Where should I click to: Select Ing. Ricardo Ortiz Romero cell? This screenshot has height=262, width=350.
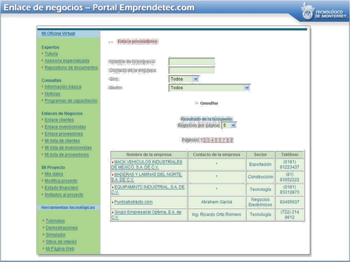coord(216,214)
